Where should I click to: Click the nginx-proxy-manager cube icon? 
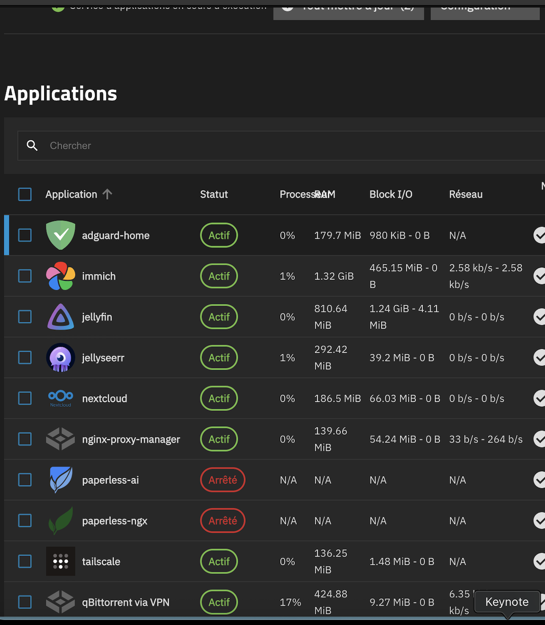tap(61, 439)
